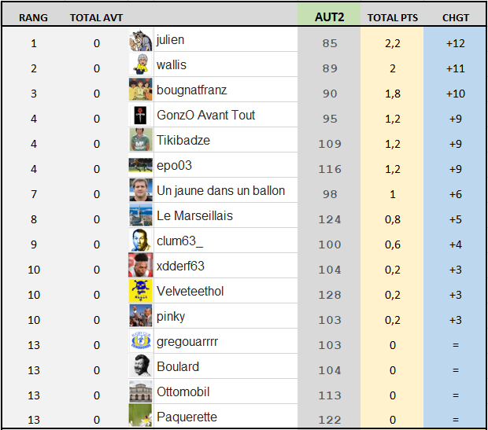Click Boulard's avatar portrait
The width and height of the screenshot is (488, 430).
[x=141, y=367]
